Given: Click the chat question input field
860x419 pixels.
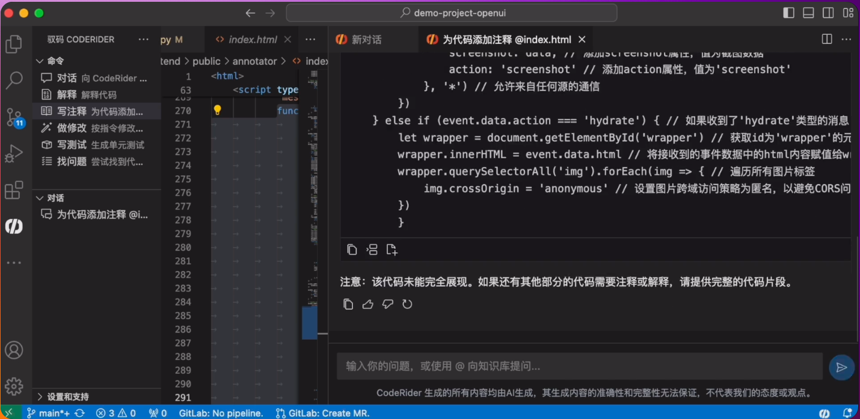Looking at the screenshot, I should pos(579,366).
